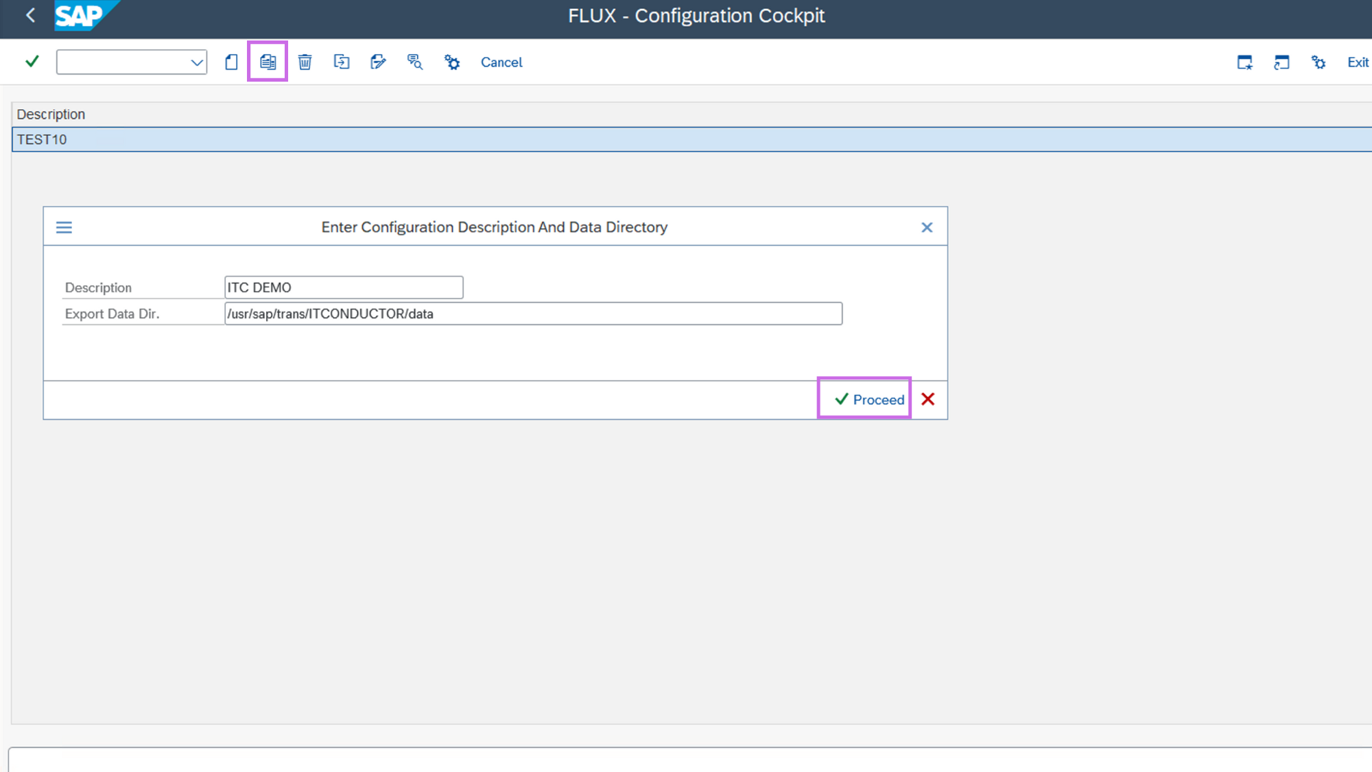This screenshot has width=1372, height=772.
Task: Delete the configuration using the trash icon
Action: pos(304,62)
